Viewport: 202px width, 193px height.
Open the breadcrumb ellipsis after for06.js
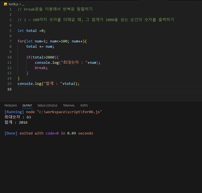click(x=23, y=5)
